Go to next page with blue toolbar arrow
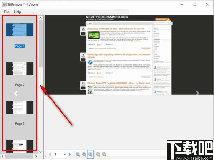 70,154
